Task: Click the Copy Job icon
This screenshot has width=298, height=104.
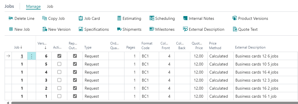Action: (44, 18)
